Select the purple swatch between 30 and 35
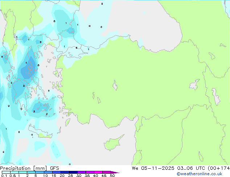Viewport: 230px width, 177px height. pyautogui.click(x=82, y=172)
